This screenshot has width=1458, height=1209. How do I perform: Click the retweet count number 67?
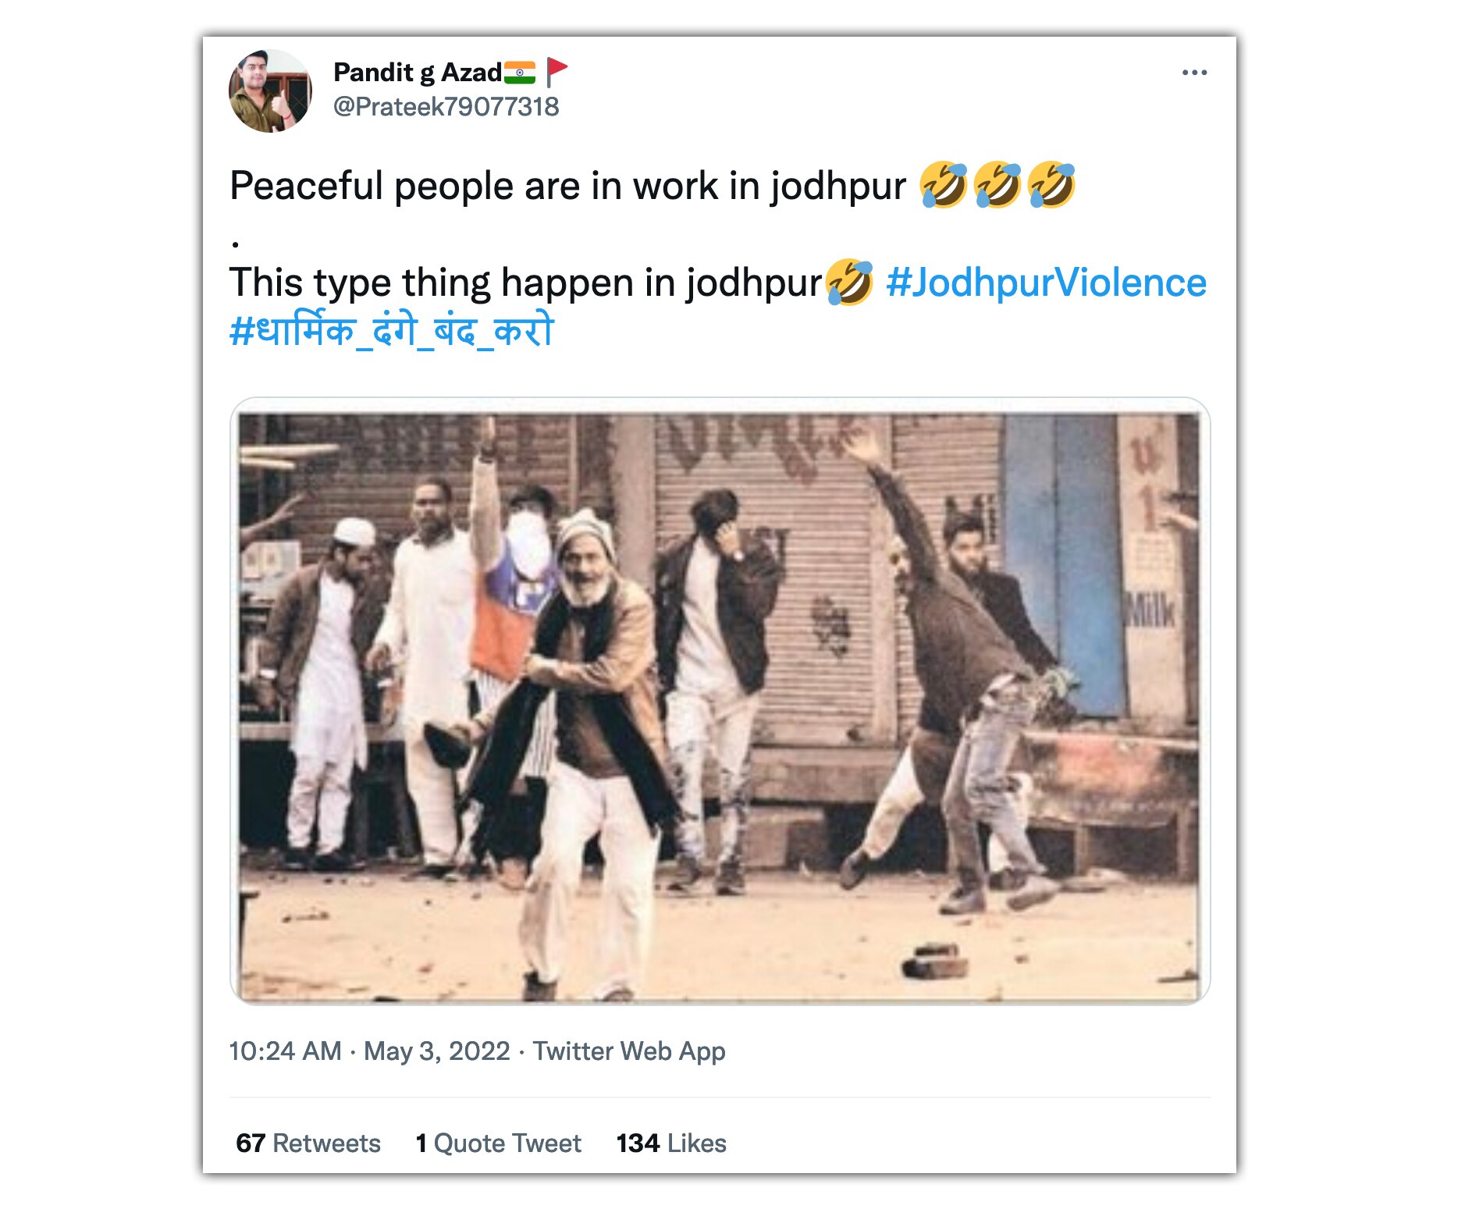point(251,1142)
